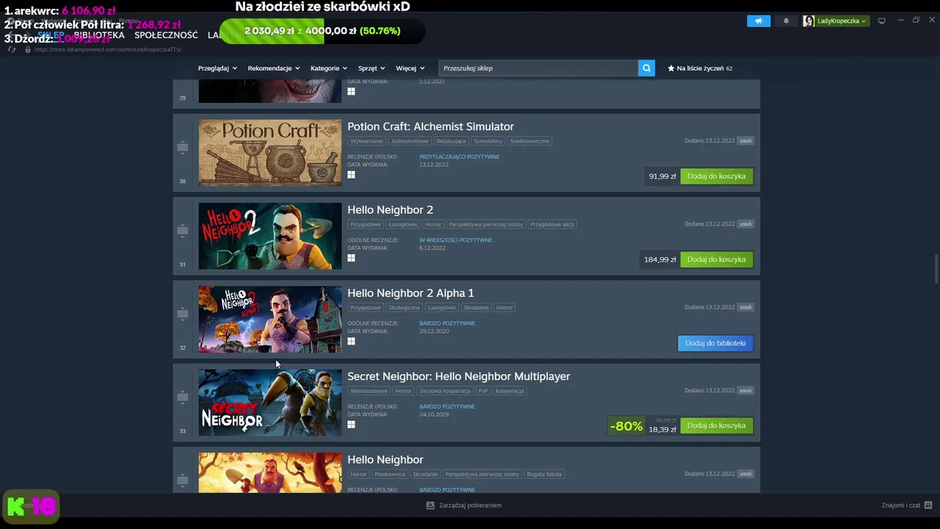The image size is (940, 529).
Task: Expand the Sprzęt dropdown
Action: (x=372, y=68)
